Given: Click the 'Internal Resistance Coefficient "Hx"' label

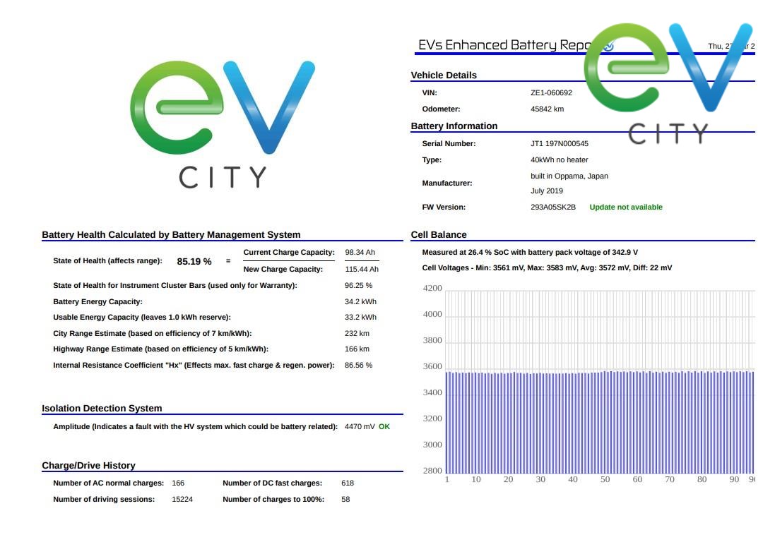Looking at the screenshot, I should click(x=194, y=366).
